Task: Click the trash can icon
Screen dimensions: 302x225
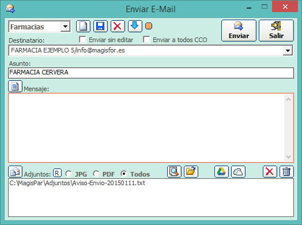Action: point(286,171)
